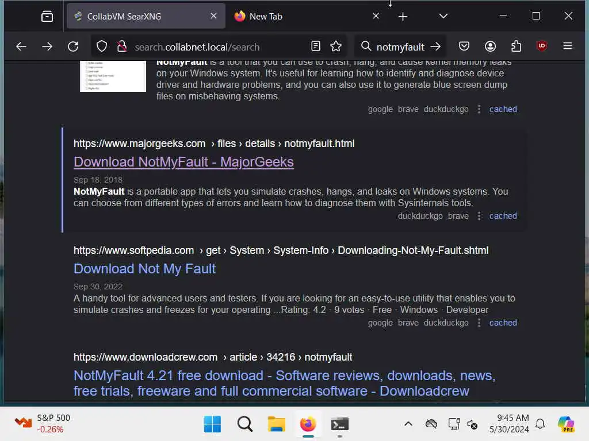589x441 pixels.
Task: Open cached copy of the MajorGeeks result
Action: 503,216
